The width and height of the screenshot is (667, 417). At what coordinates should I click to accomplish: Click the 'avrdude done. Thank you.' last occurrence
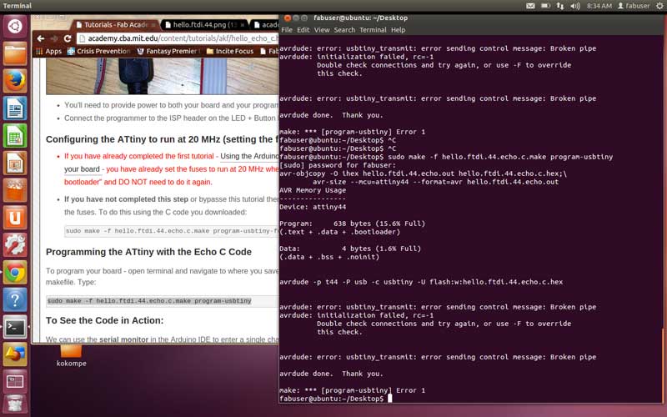click(331, 374)
